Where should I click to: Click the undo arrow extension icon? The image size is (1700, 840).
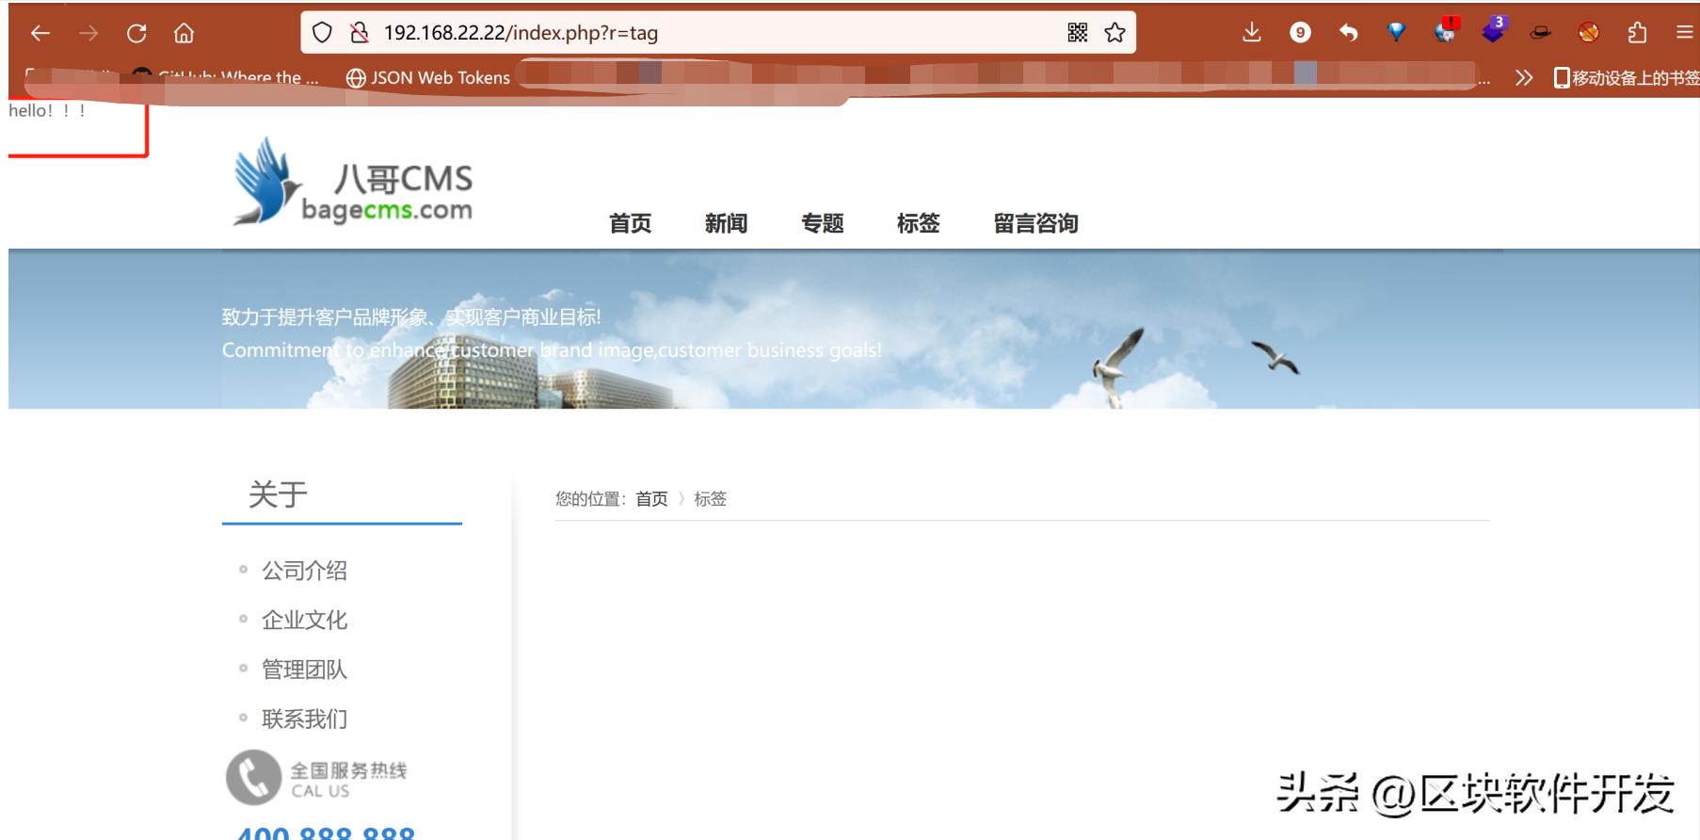click(x=1348, y=33)
